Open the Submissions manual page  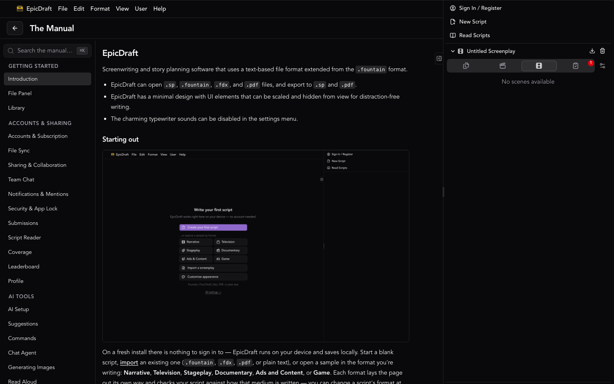click(47, 223)
